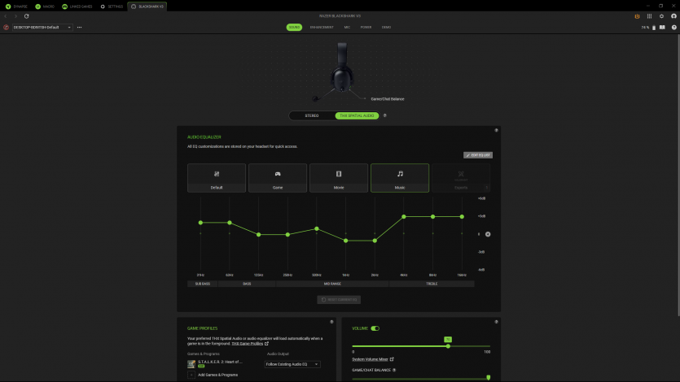Viewport: 680px width, 382px height.
Task: Open the DESKTOP profile dropdown
Action: 42,27
